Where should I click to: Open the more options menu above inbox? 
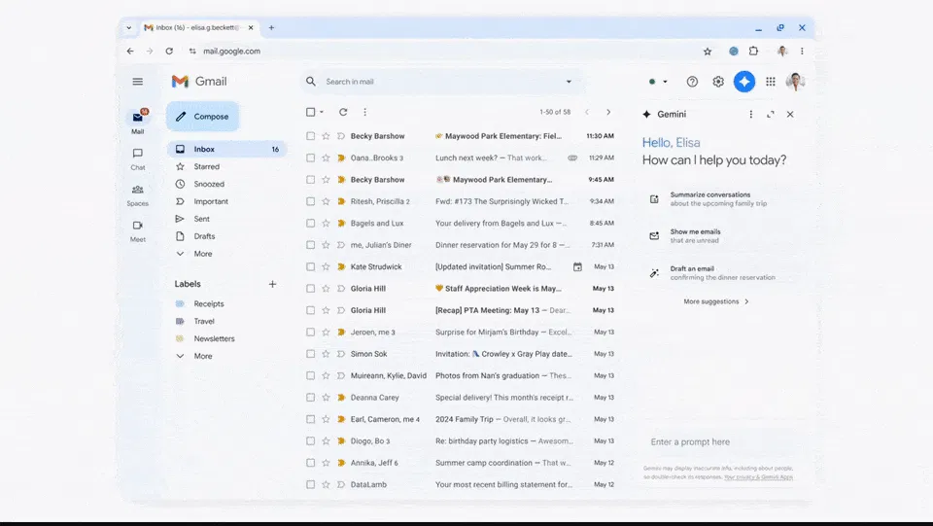[364, 112]
